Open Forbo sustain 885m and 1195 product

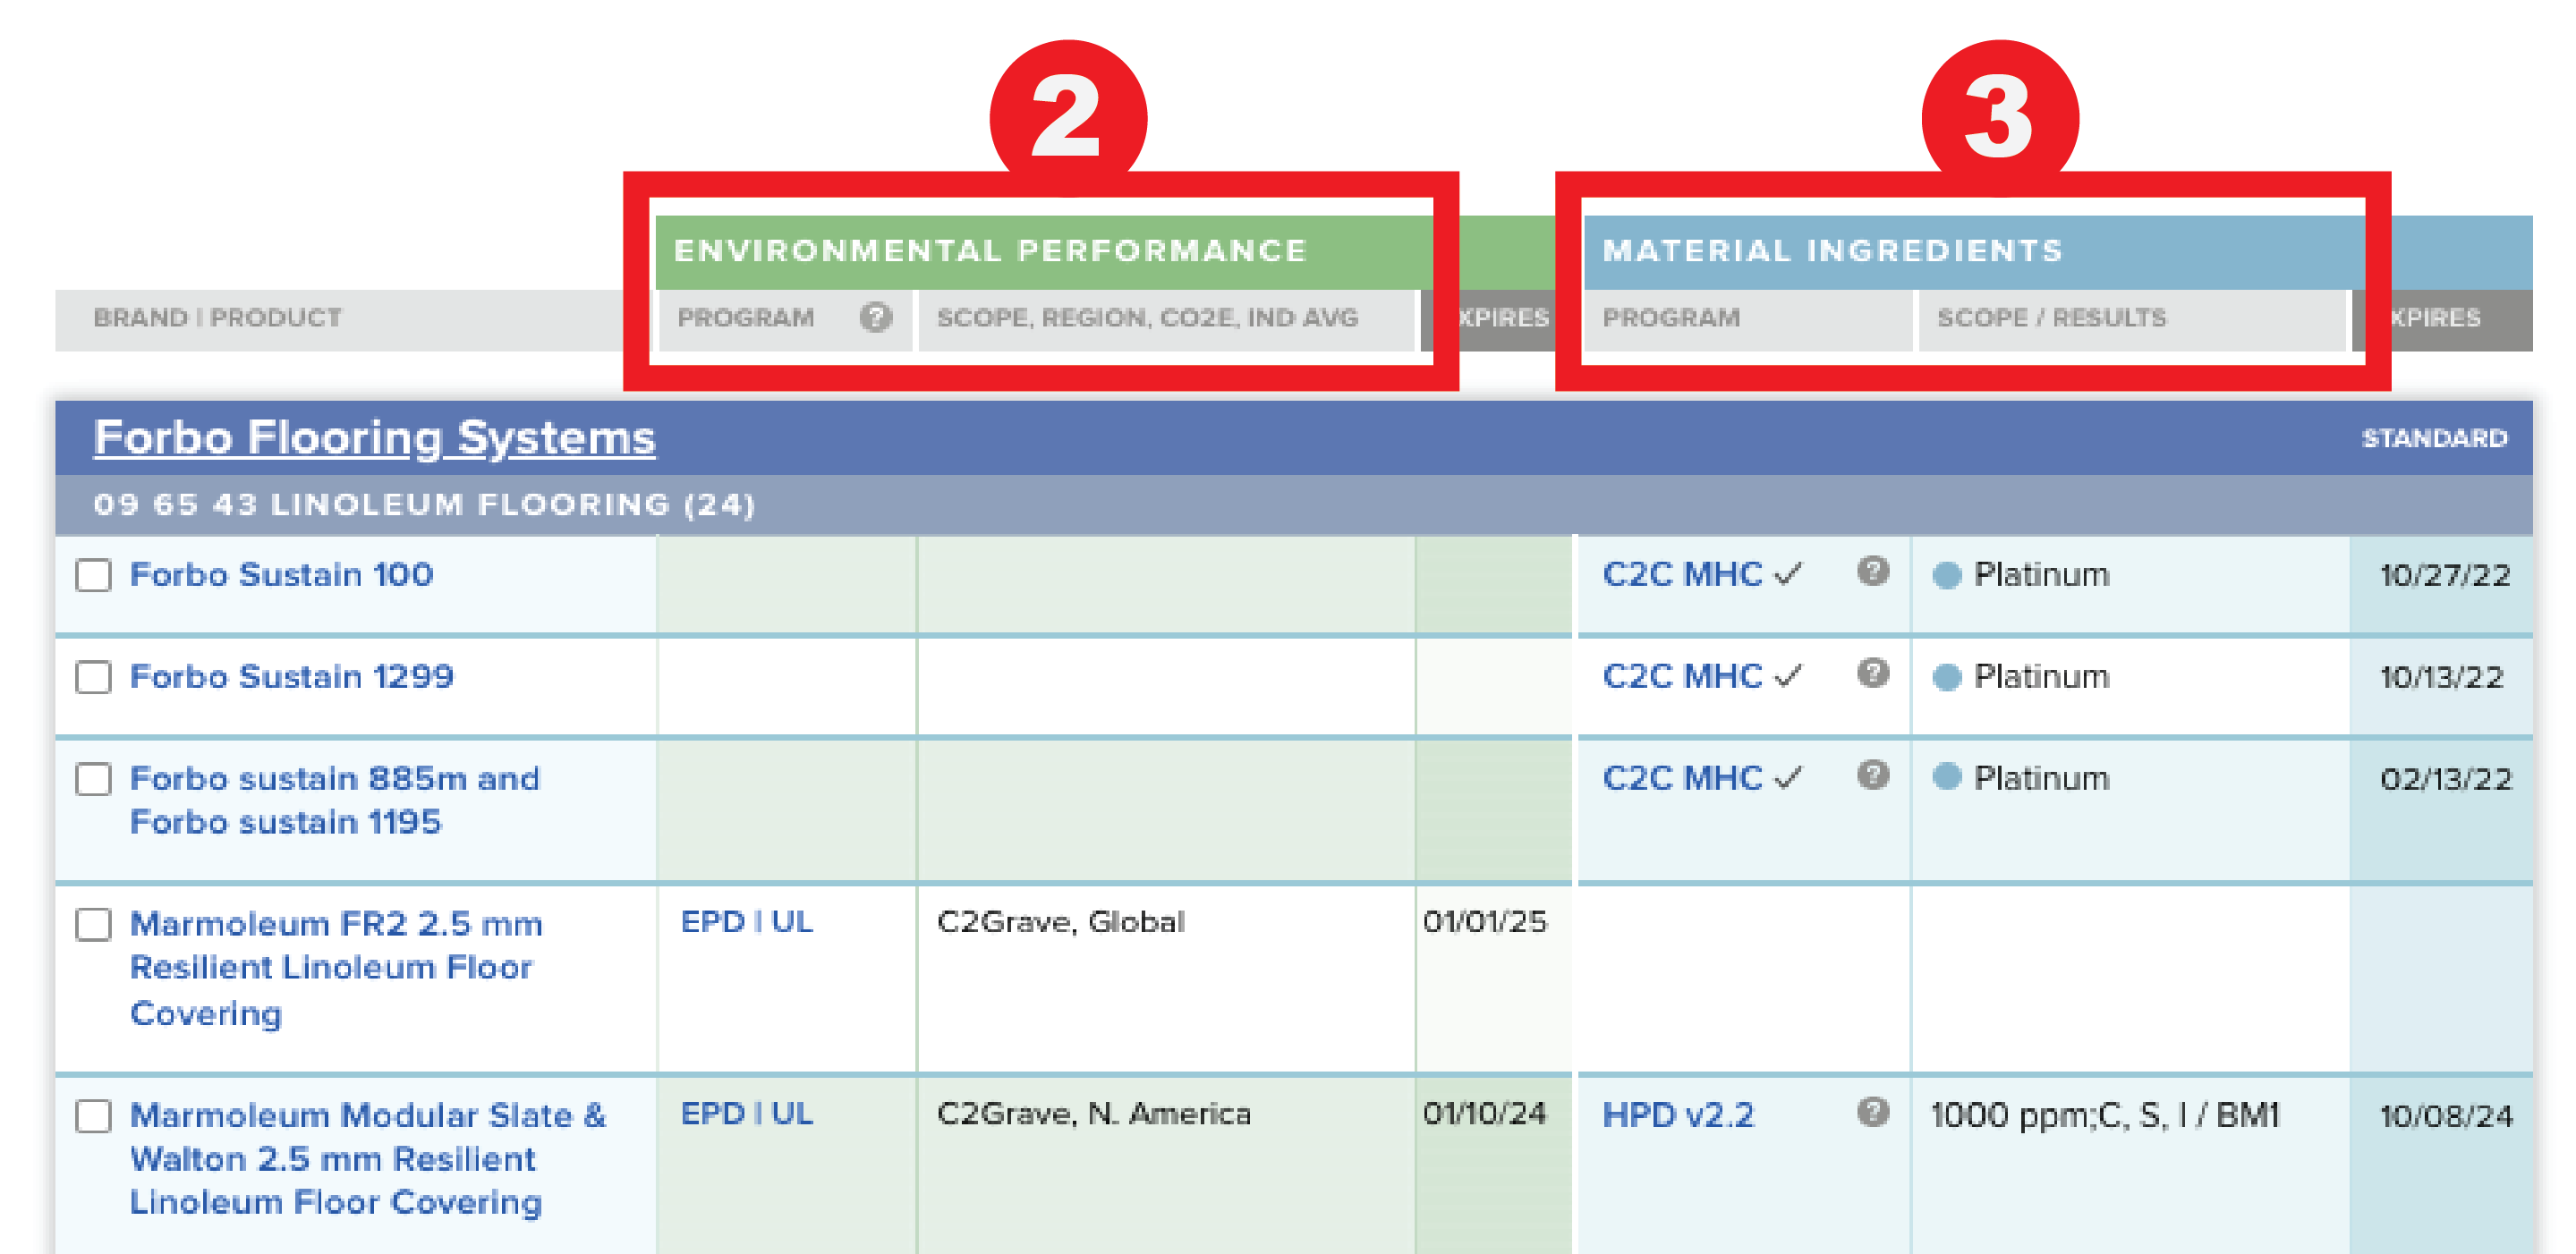335,800
